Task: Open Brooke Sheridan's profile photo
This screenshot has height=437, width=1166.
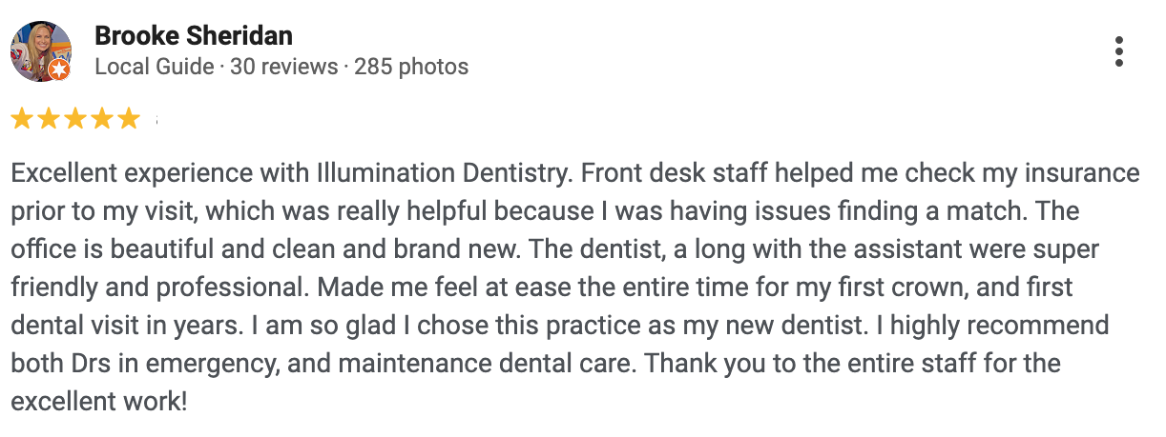Action: pos(40,51)
